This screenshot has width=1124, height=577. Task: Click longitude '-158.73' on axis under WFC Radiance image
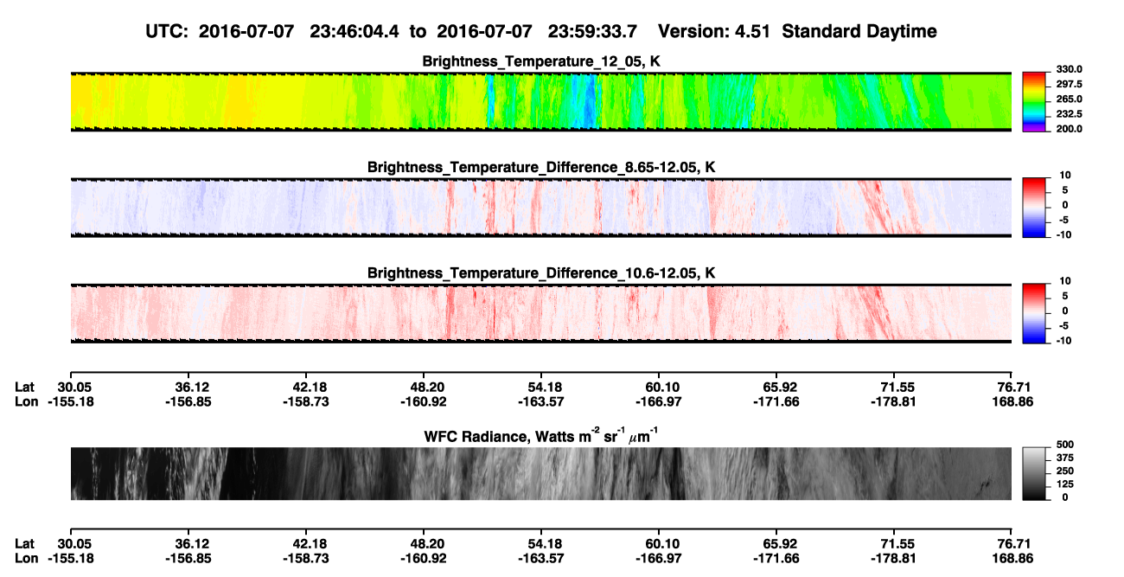click(x=305, y=558)
